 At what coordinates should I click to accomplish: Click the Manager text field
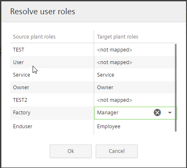click(x=123, y=113)
